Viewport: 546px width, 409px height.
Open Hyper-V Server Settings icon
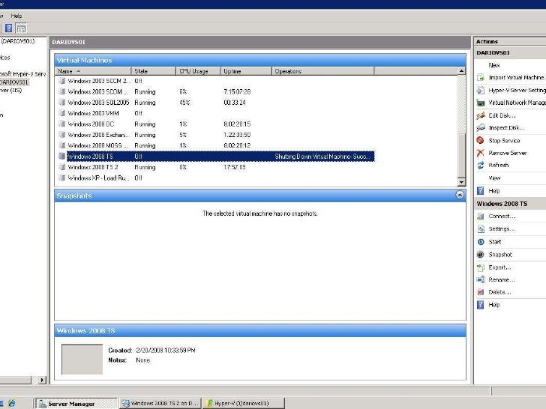point(481,91)
